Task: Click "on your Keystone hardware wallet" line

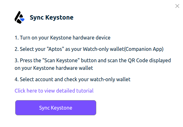Action: (54, 68)
